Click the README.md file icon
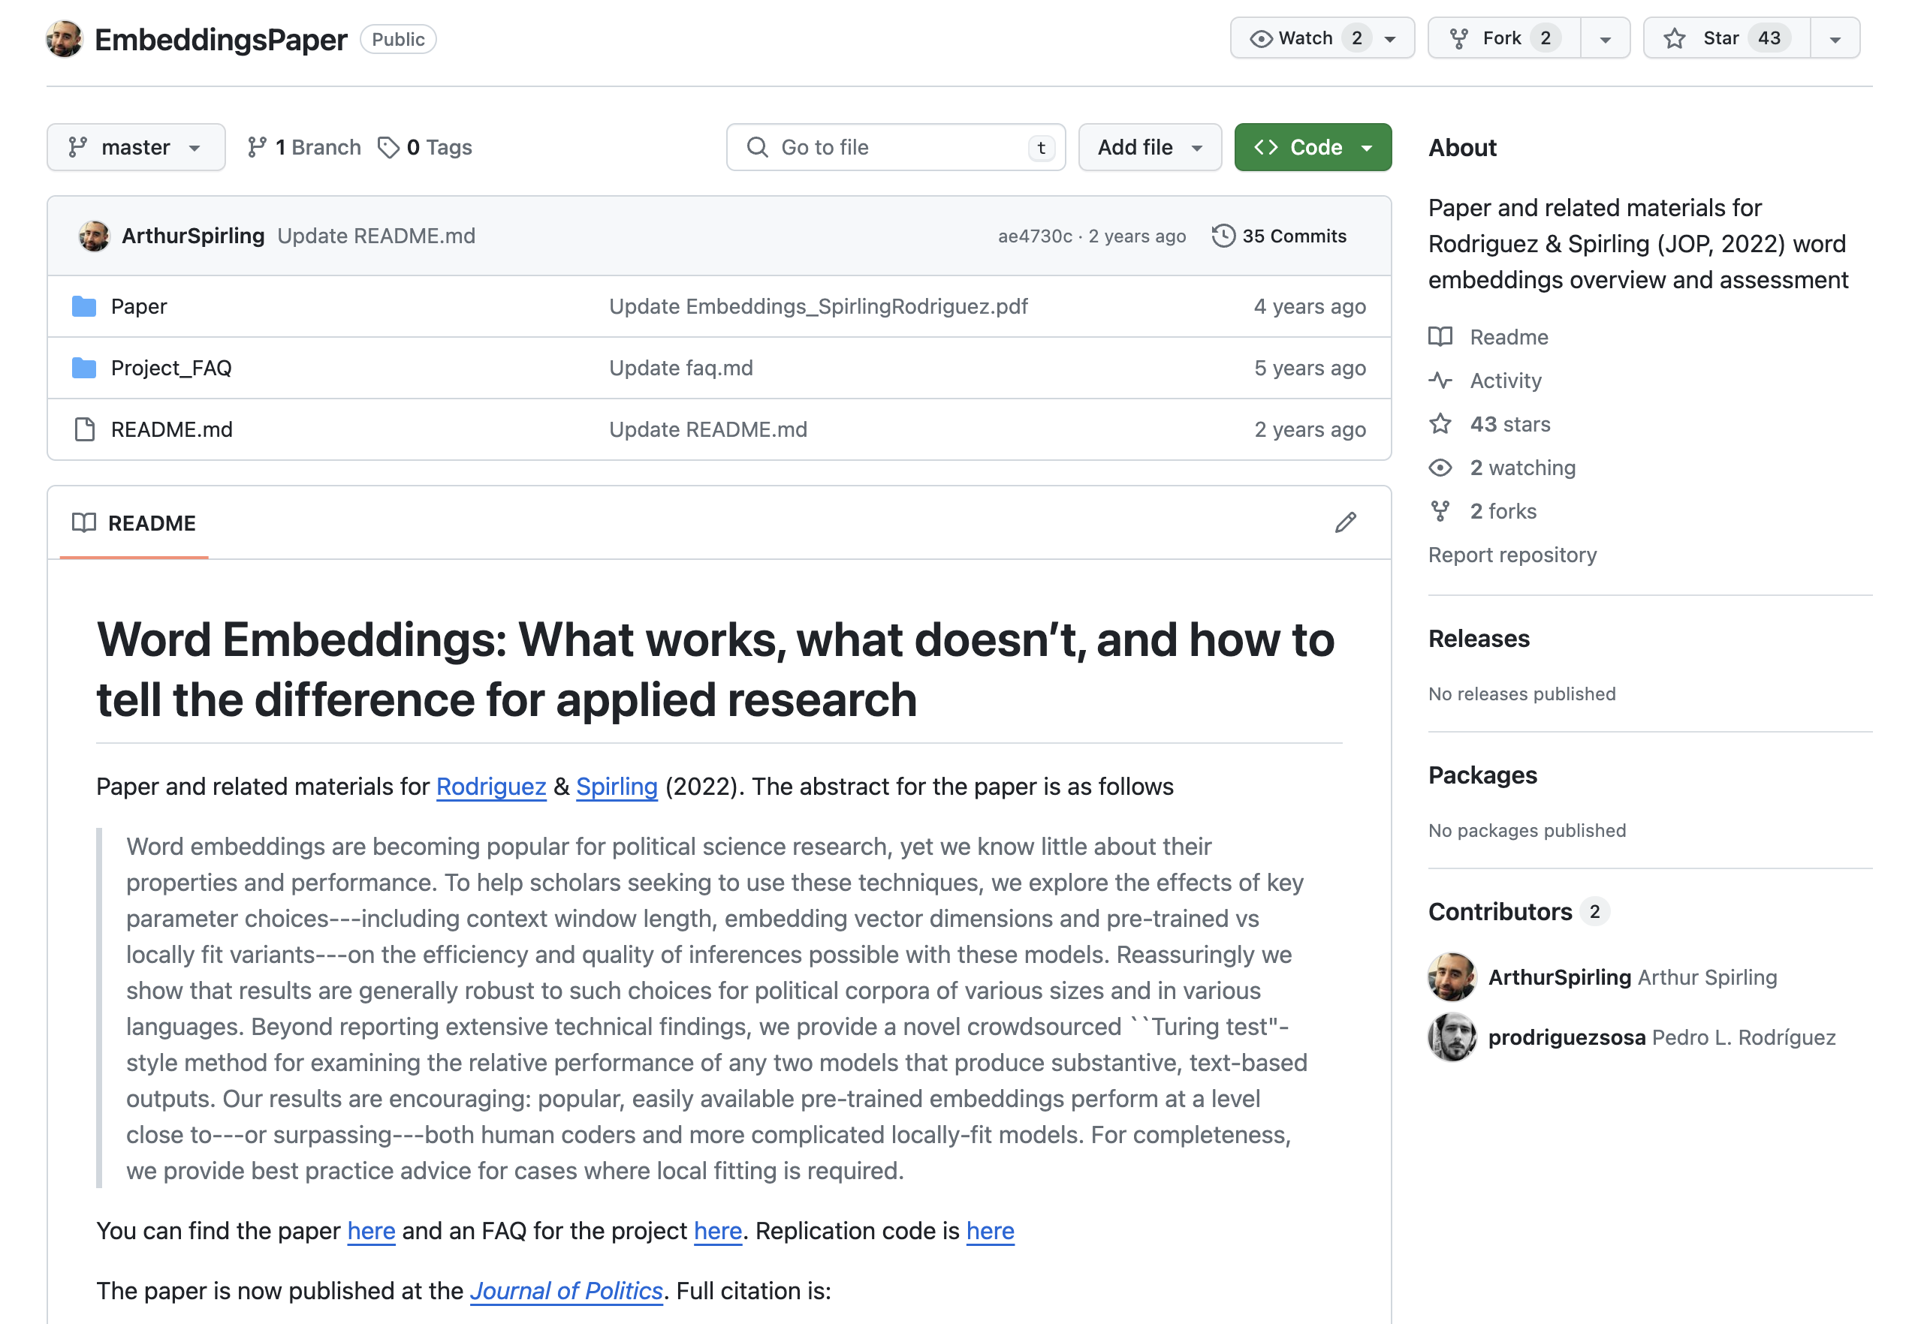Viewport: 1915px width, 1324px height. (84, 429)
